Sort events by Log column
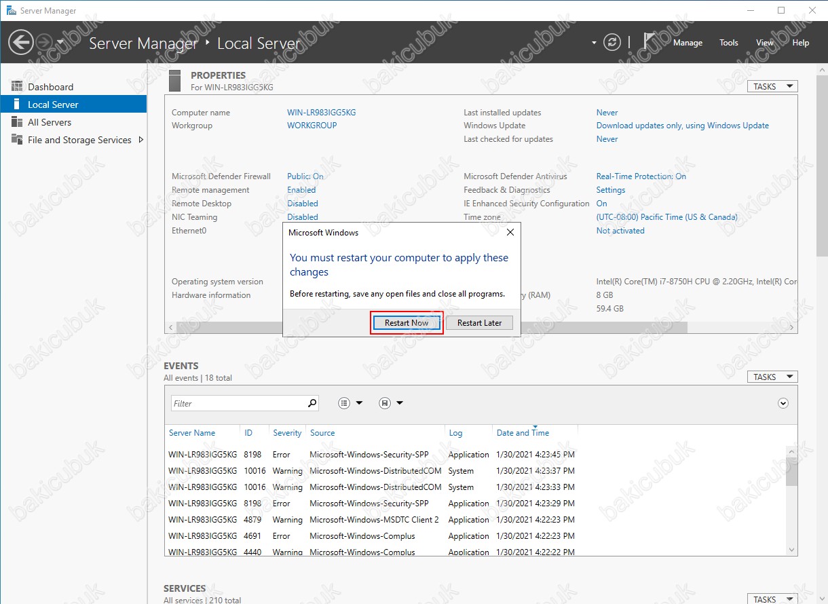 pyautogui.click(x=455, y=433)
